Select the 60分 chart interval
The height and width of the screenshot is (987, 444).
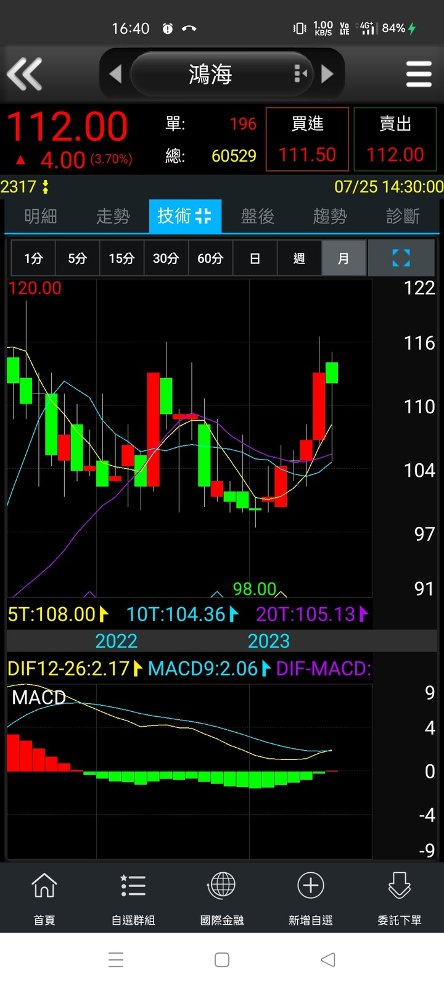click(210, 258)
